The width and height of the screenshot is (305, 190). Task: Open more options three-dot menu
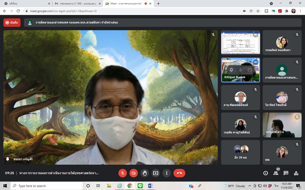[x=167, y=173]
